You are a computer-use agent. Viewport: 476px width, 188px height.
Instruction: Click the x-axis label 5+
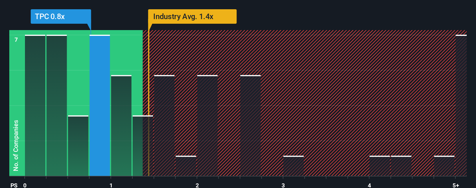456,185
